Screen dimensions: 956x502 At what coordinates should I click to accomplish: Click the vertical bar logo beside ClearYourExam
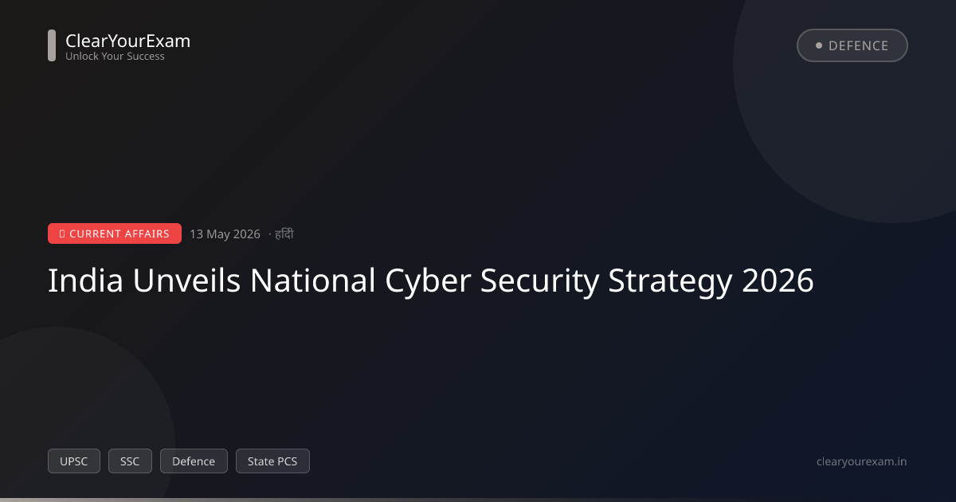52,45
